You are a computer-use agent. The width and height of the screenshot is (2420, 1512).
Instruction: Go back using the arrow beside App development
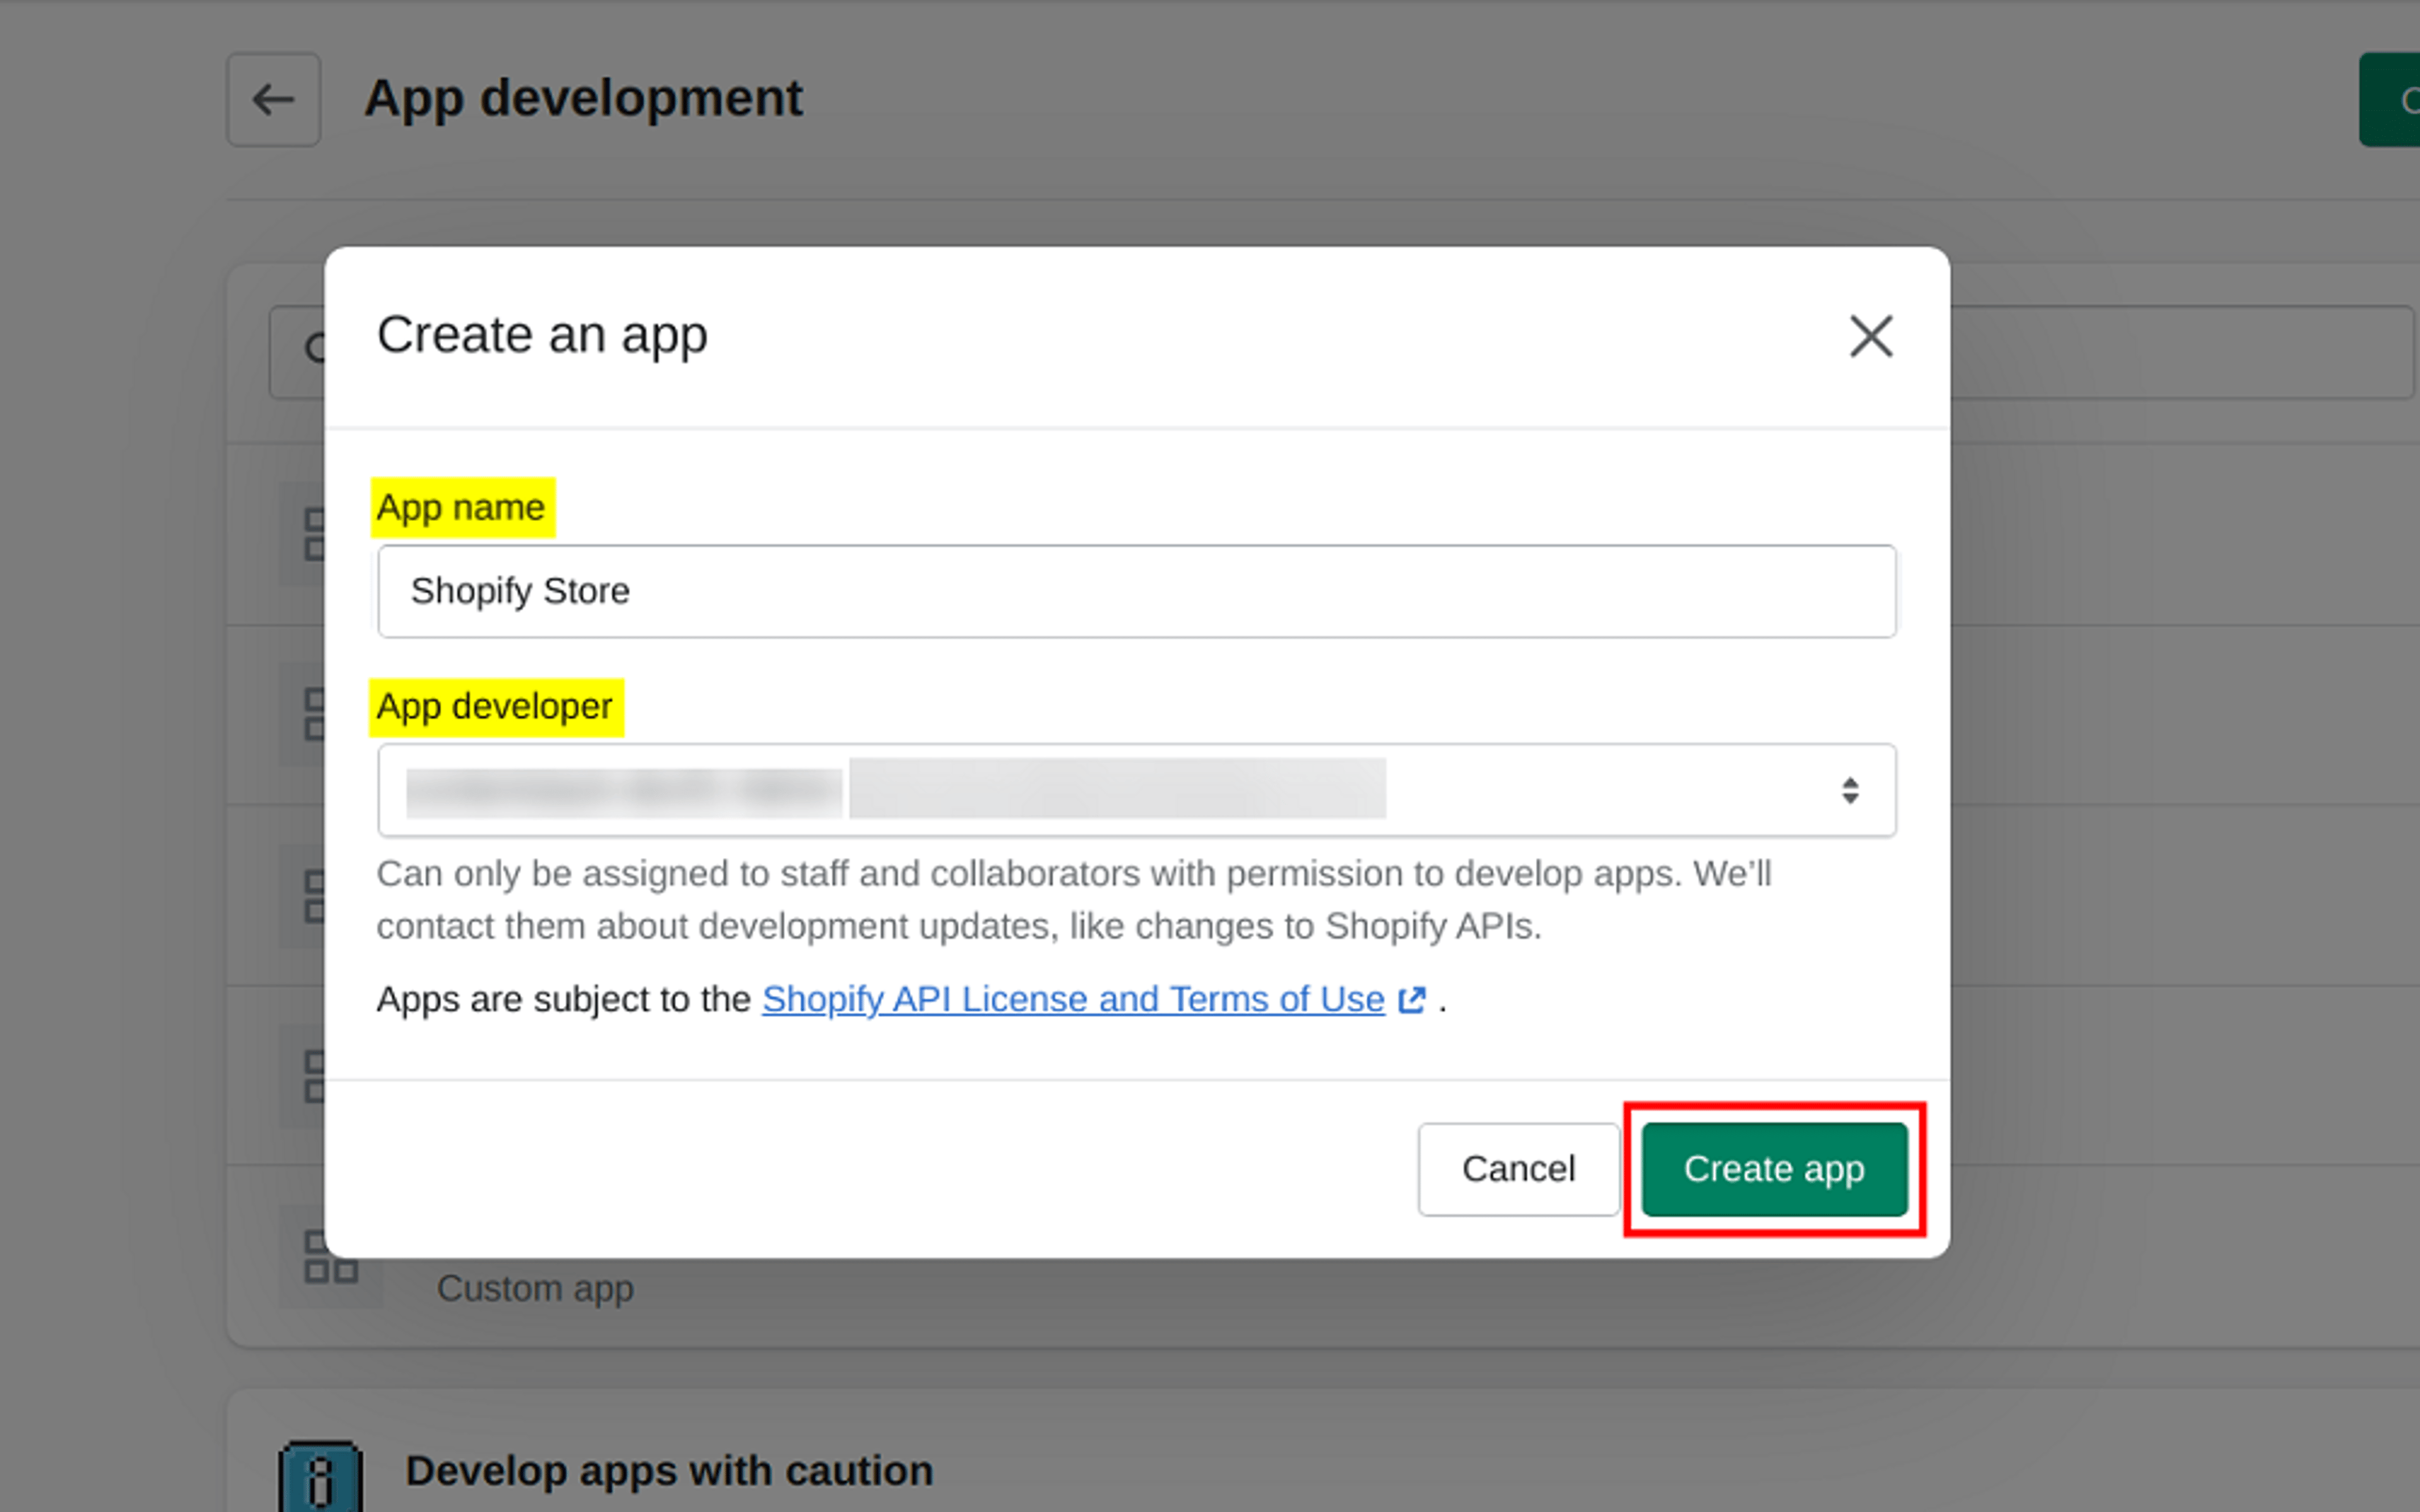pos(273,100)
